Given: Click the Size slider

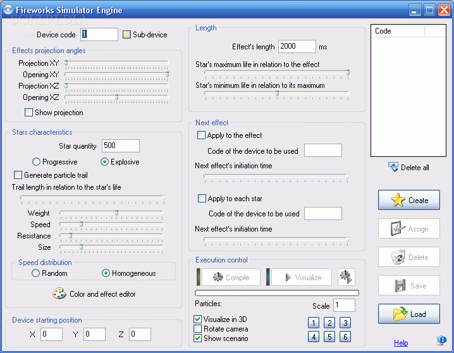Looking at the screenshot, I should point(111,247).
